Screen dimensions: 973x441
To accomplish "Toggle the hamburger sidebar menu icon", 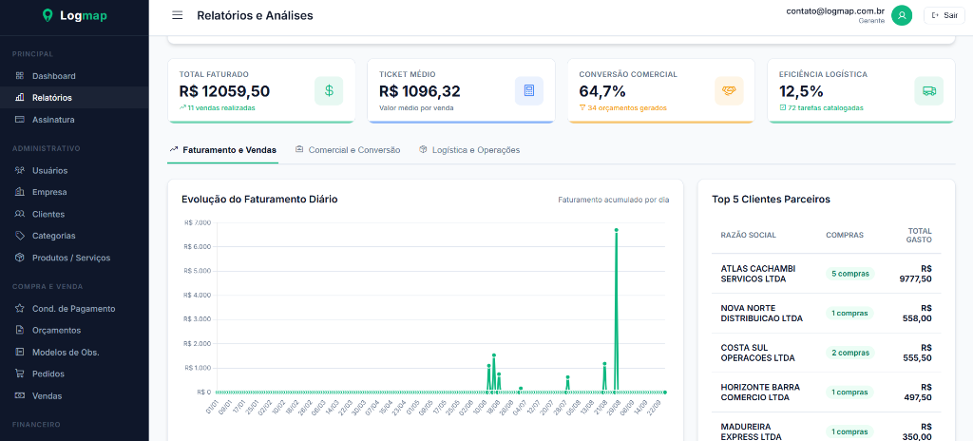I will coord(178,15).
